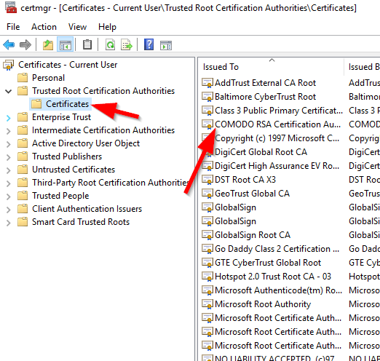
Task: Open the View menu
Action: tap(77, 27)
